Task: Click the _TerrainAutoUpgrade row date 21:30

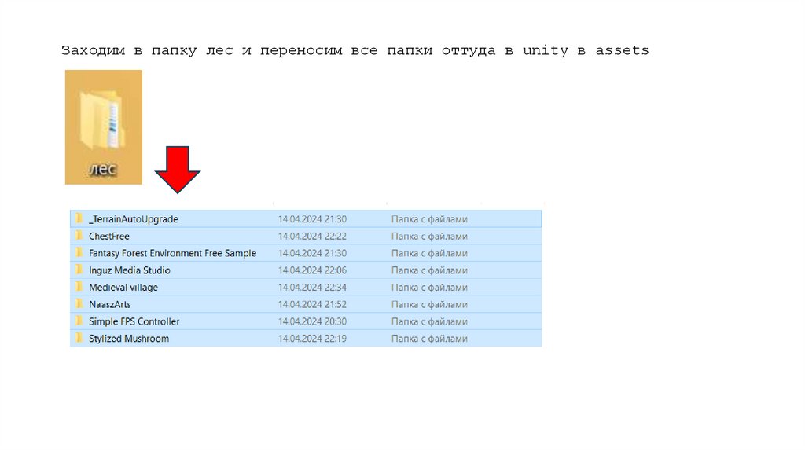Action: (312, 219)
